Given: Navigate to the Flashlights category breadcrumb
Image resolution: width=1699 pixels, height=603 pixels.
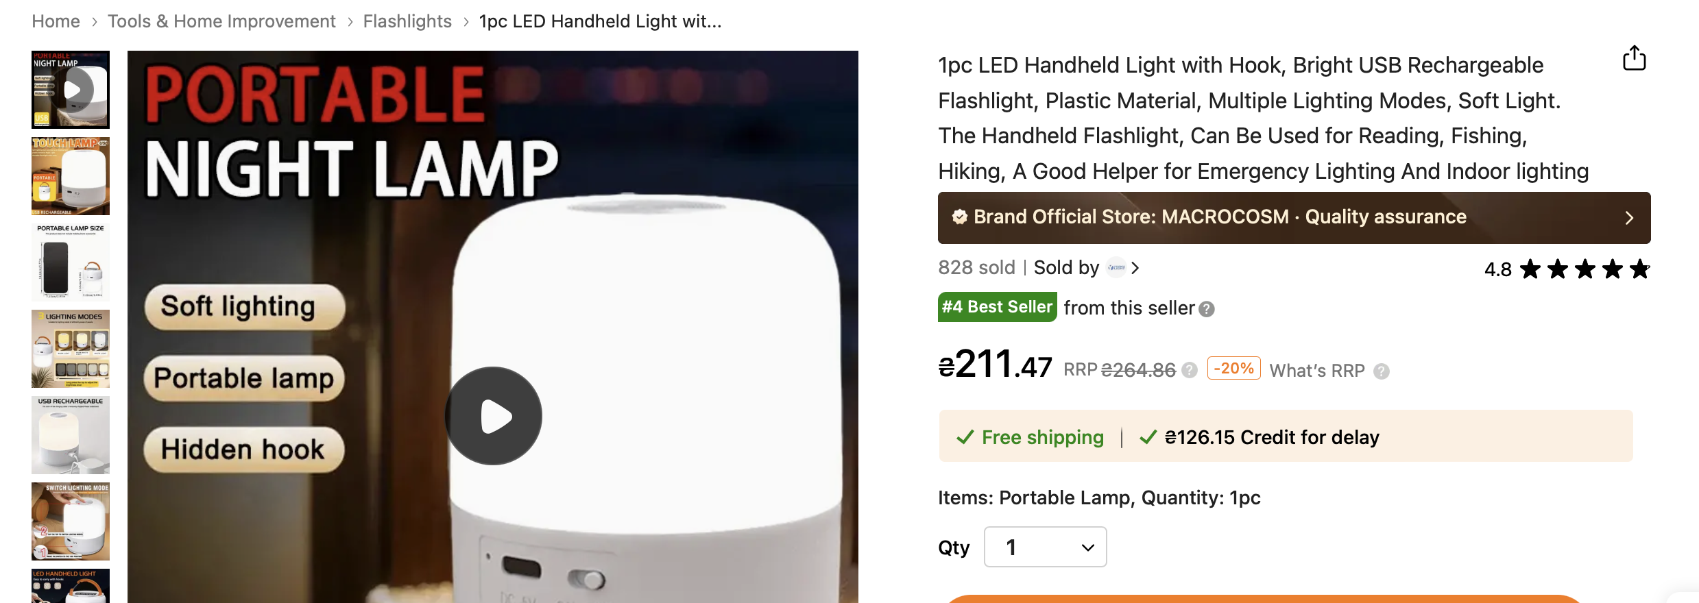Looking at the screenshot, I should [407, 21].
